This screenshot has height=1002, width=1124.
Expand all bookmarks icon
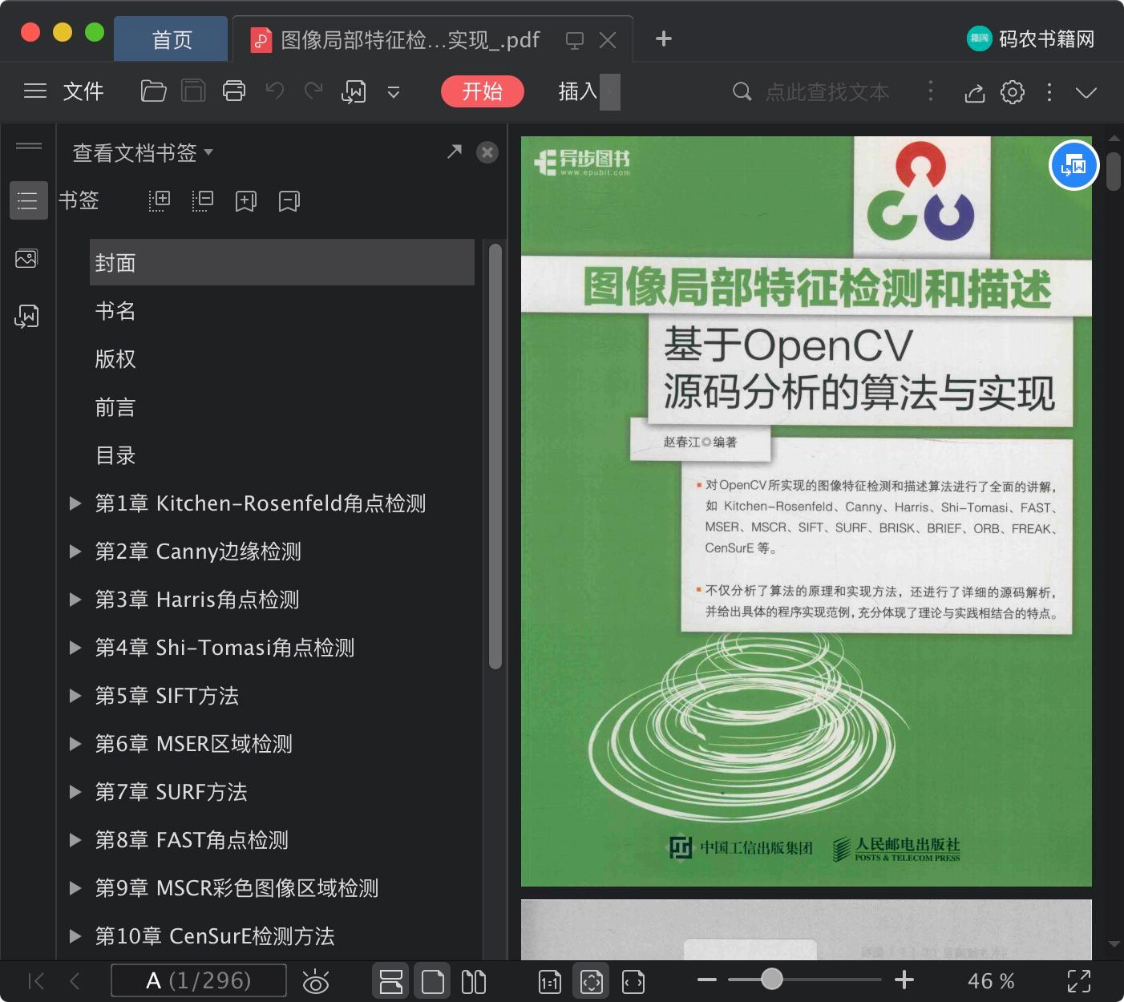pos(160,200)
